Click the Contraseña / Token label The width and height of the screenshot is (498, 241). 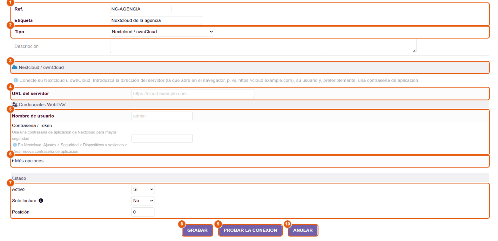(32, 125)
